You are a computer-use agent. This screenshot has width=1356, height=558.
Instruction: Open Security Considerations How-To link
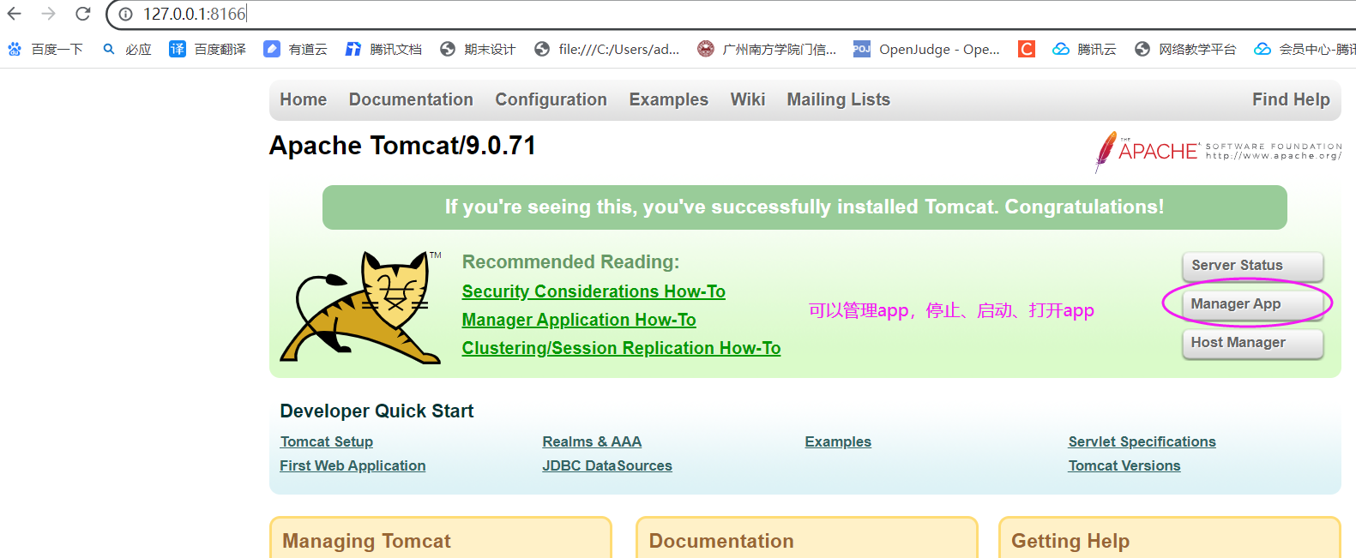coord(594,291)
